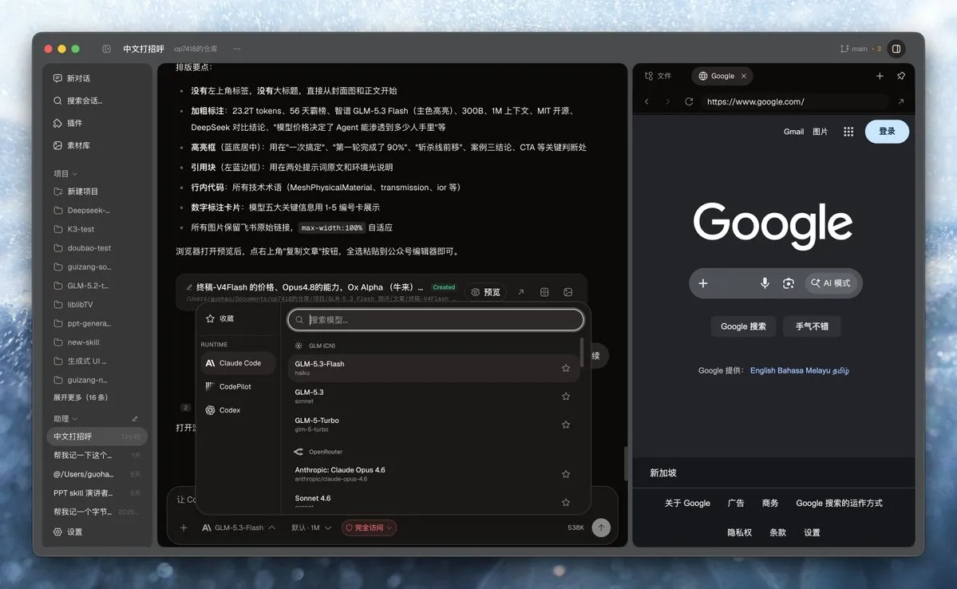The width and height of the screenshot is (957, 589).
Task: Favorite the Sonnet 4.6 model star
Action: coord(566,502)
